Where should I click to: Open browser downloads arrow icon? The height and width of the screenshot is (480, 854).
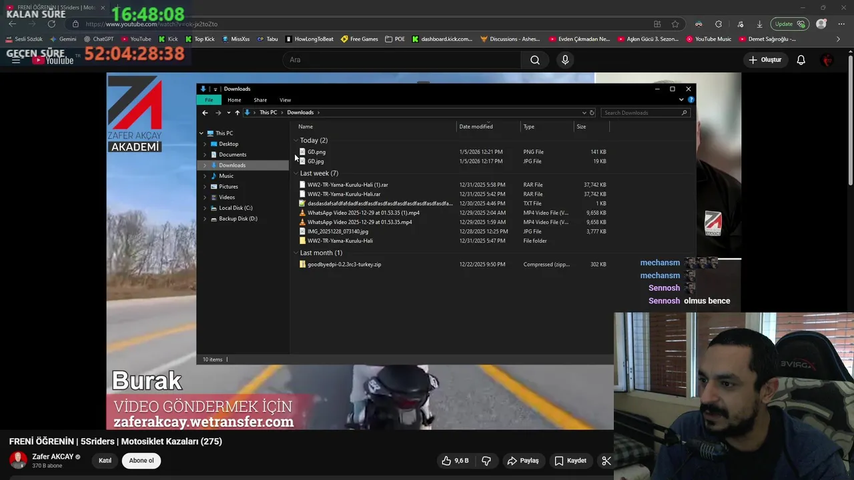(759, 24)
